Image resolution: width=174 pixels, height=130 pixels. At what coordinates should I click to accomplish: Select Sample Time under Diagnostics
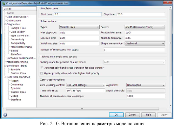(18, 28)
